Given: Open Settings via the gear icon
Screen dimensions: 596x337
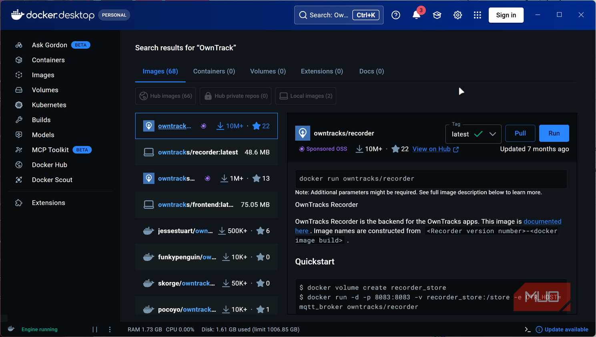Looking at the screenshot, I should coord(458,15).
